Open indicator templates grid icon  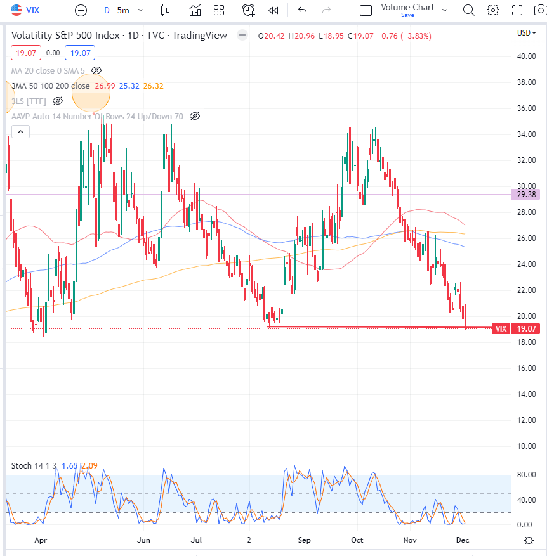(219, 10)
